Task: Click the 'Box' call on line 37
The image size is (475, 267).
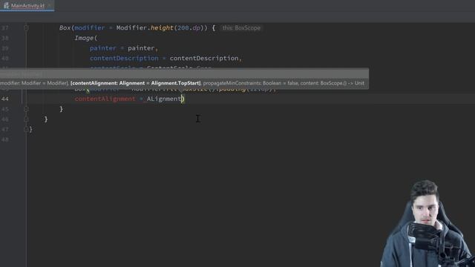Action: point(65,28)
